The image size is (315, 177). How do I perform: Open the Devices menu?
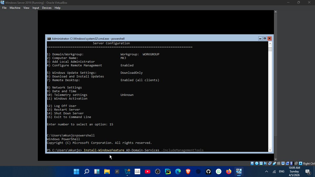[x=47, y=8]
